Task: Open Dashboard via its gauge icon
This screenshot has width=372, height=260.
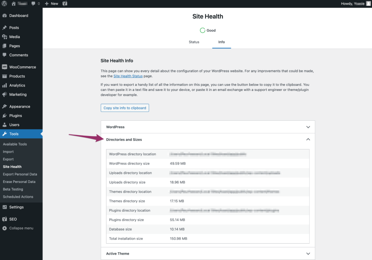Action: click(4, 16)
